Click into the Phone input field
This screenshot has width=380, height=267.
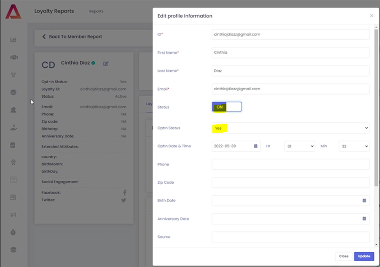click(290, 164)
